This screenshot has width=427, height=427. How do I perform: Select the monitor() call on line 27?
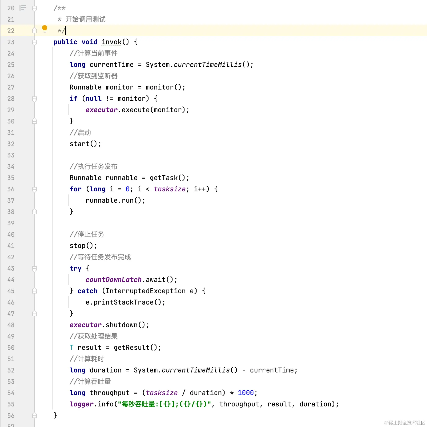click(x=163, y=87)
